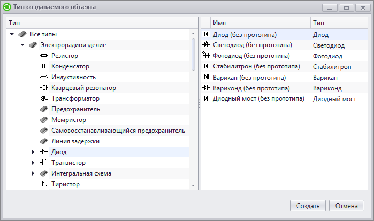Click the Кварцевый резонатор icon
The image size is (374, 221).
pos(44,88)
